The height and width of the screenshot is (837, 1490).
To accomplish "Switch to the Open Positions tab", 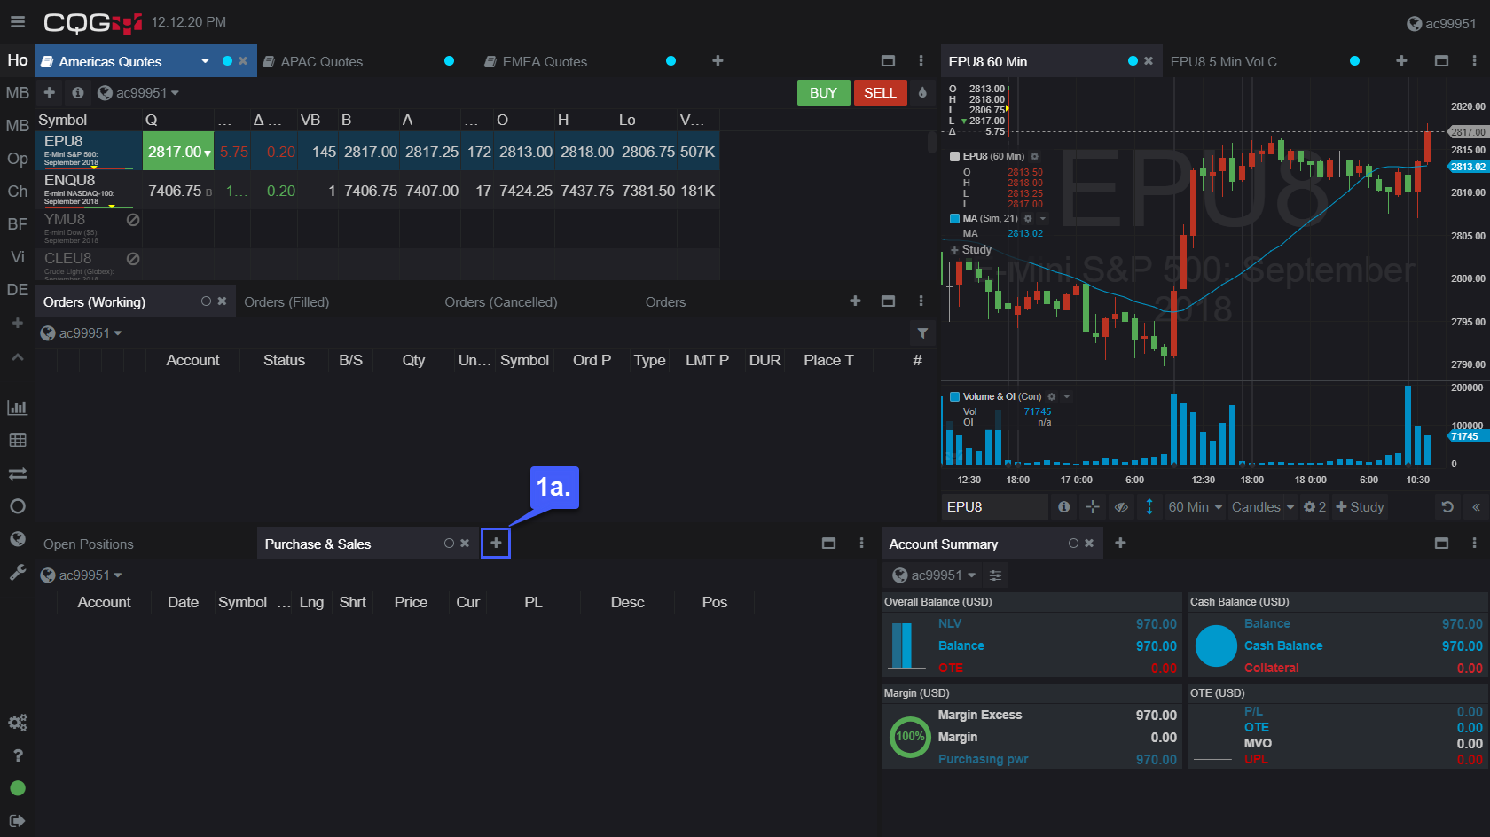I will [89, 544].
